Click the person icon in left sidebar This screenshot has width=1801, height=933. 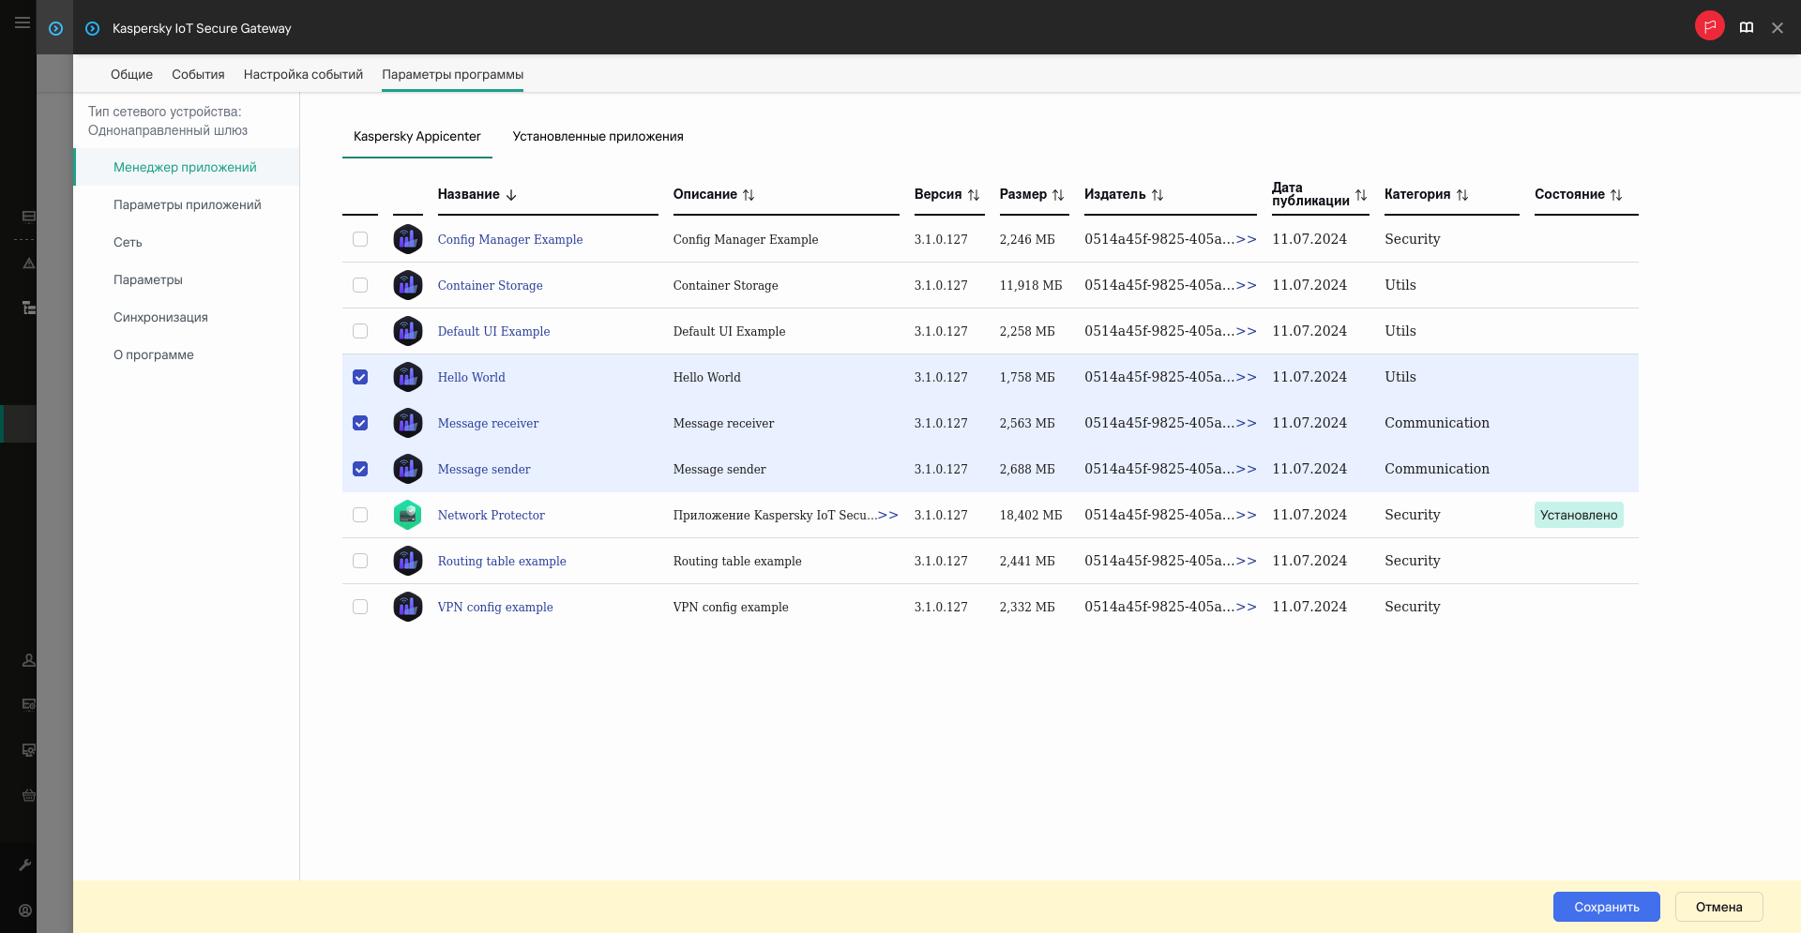pos(29,660)
